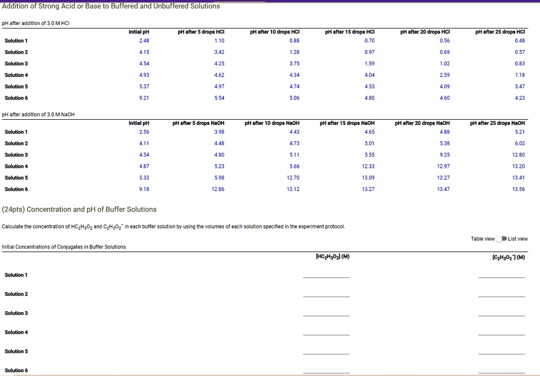The image size is (540, 376).
Task: Click NaOH table value 12.70 for Solution 5
Action: [293, 178]
